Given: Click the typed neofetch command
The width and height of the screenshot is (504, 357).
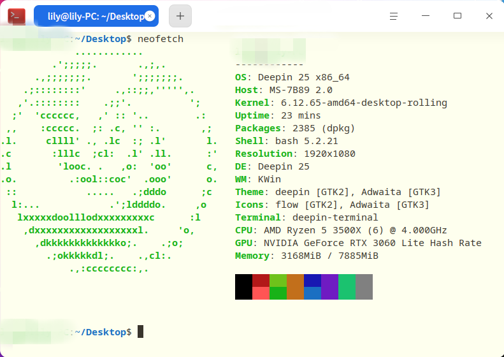Looking at the screenshot, I should [x=161, y=39].
